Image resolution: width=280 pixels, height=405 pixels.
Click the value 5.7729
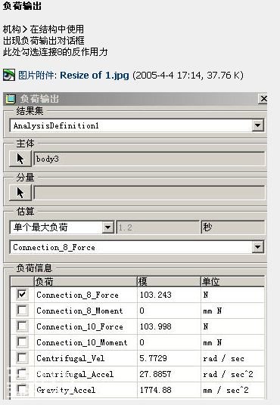coord(153,358)
